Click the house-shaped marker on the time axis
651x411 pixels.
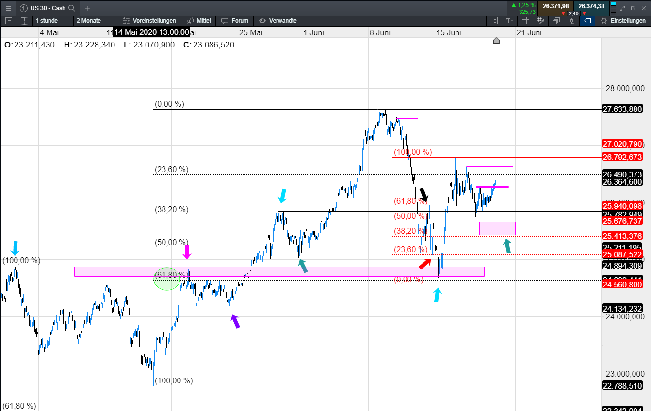pyautogui.click(x=496, y=41)
